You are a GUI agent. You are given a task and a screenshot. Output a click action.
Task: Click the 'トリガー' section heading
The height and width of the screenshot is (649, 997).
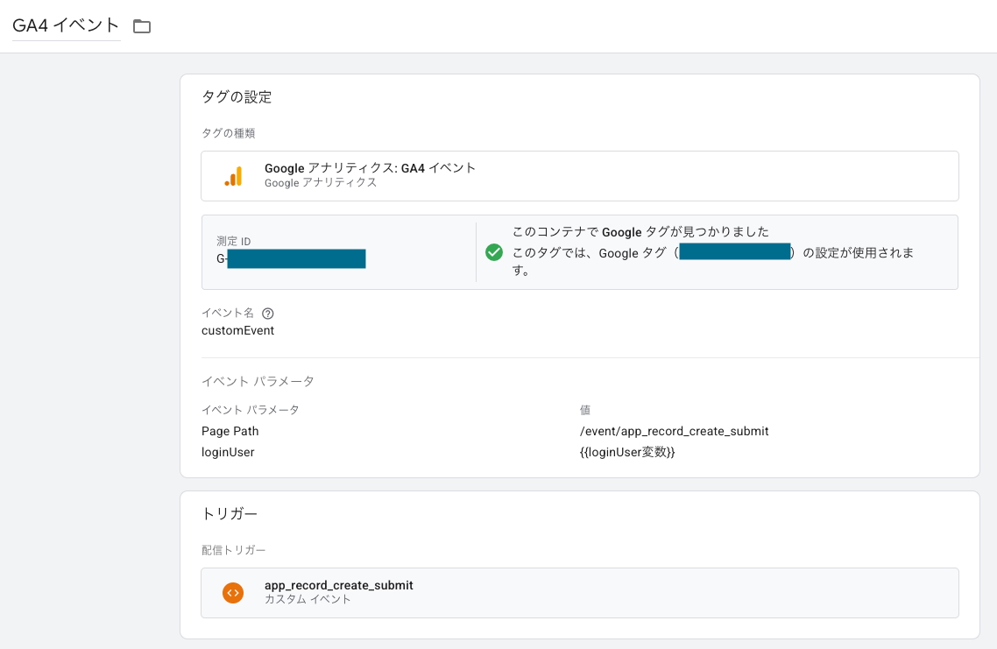click(230, 513)
